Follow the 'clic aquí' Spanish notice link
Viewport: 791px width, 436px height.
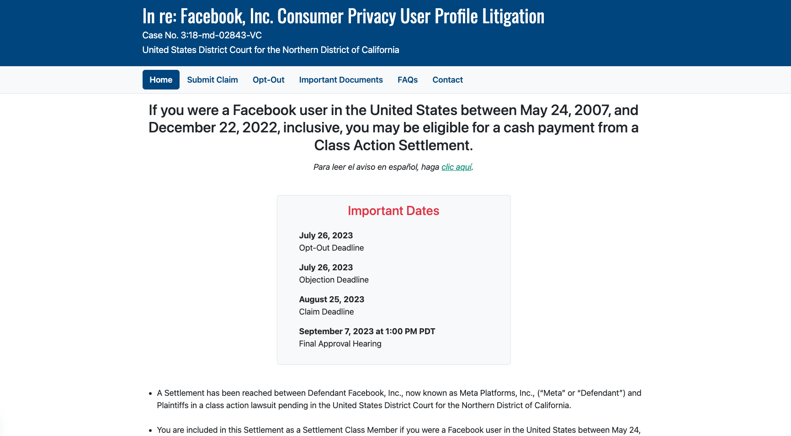(x=457, y=167)
